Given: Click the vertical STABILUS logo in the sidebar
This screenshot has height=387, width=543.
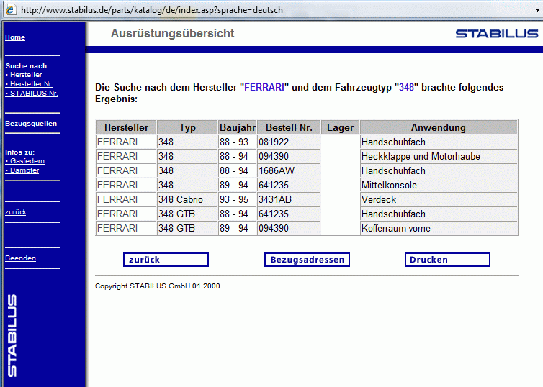Looking at the screenshot, I should (x=12, y=334).
